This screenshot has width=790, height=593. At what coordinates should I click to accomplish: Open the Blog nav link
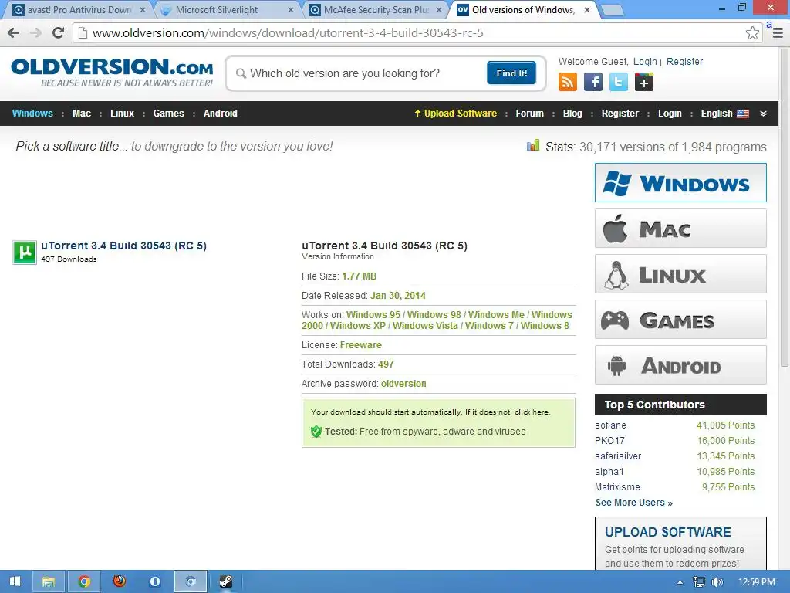coord(572,114)
